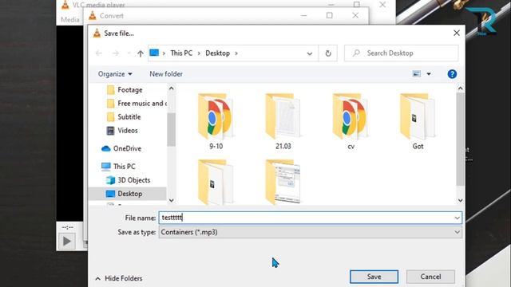This screenshot has height=287, width=511.
Task: Click play button in VLC window
Action: (x=67, y=241)
